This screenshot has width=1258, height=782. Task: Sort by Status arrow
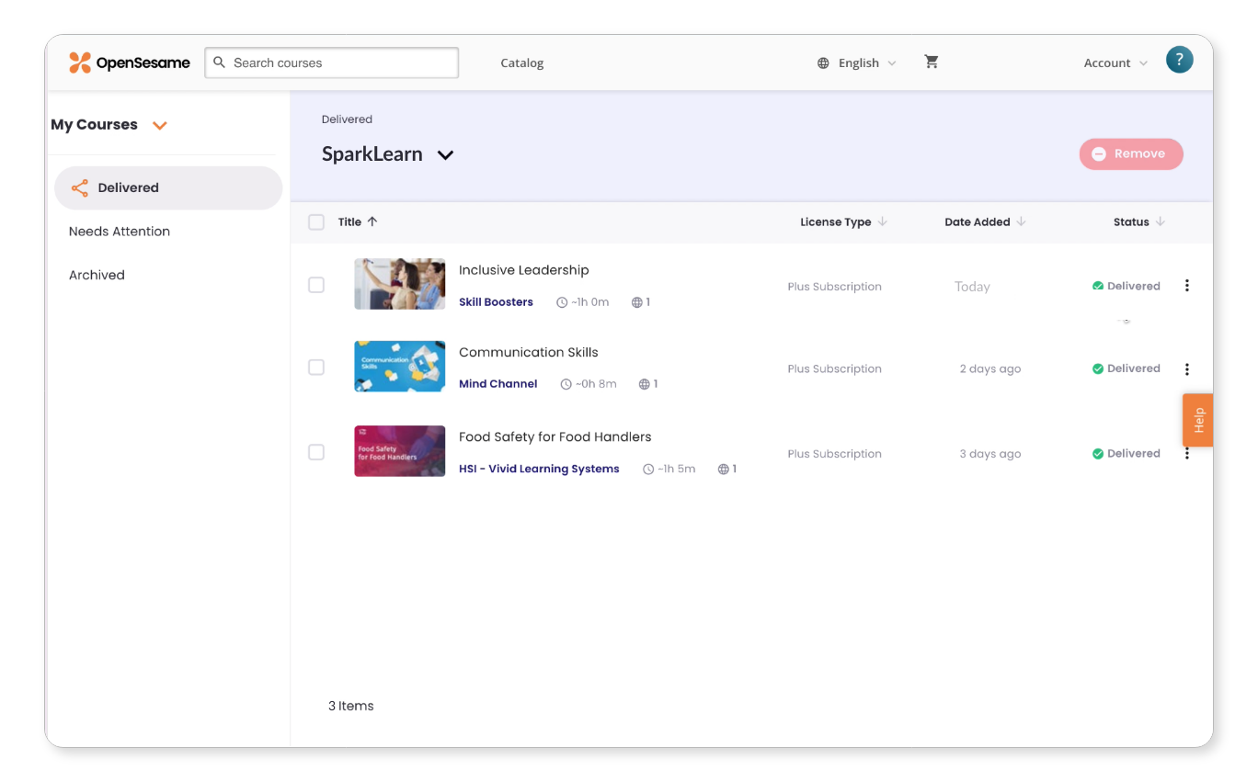1161,221
